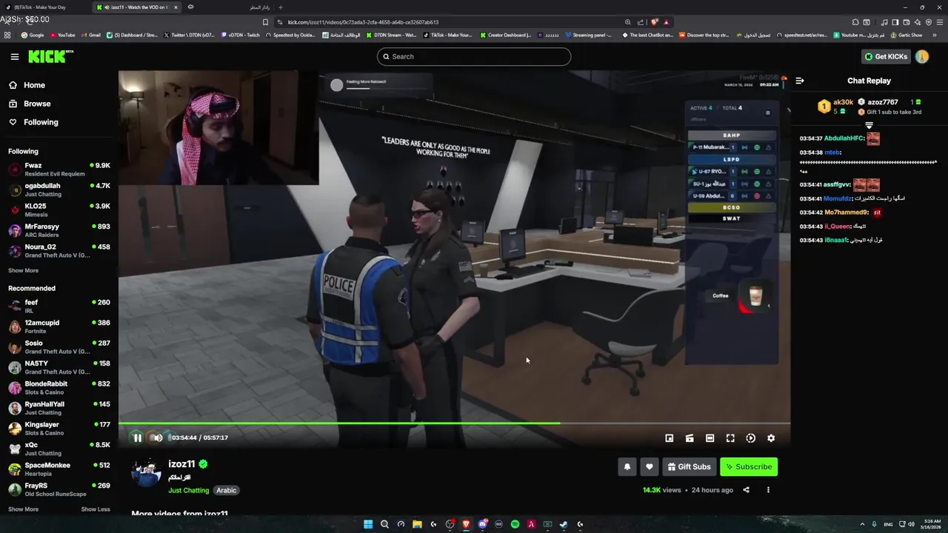Share the video via share icon

(x=746, y=490)
